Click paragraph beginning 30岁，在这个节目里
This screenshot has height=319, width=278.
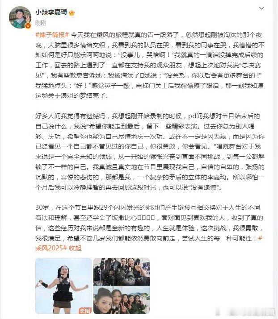150,228
